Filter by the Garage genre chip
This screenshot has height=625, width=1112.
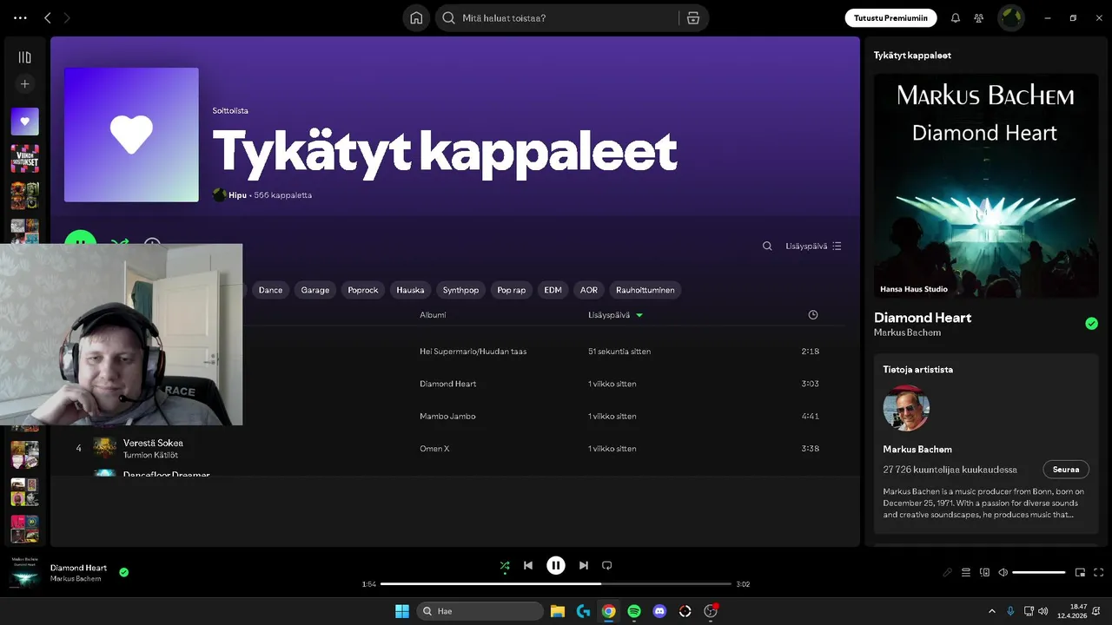pyautogui.click(x=314, y=290)
